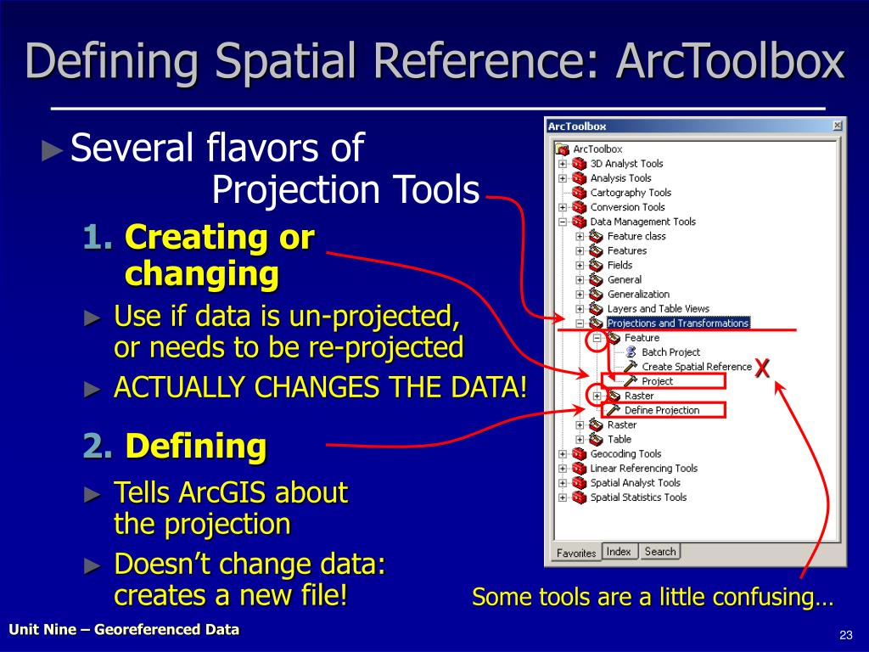
Task: Select the Spatial Analyst Tools toolbox icon
Action: (x=579, y=483)
